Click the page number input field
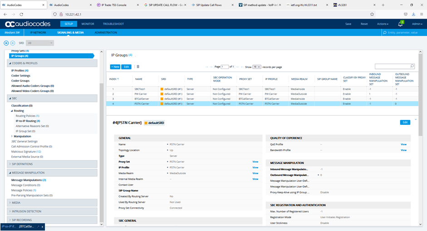Image resolution: width=427 pixels, height=231 pixels. point(225,67)
